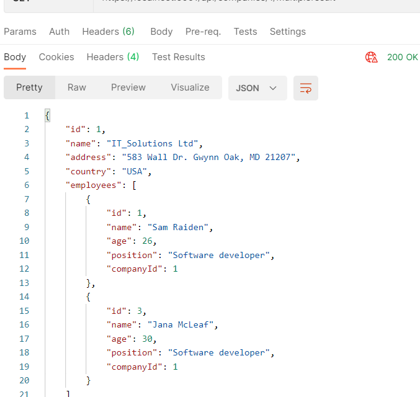Show the response Headers (4) tab
The height and width of the screenshot is (397, 420).
pyautogui.click(x=112, y=57)
